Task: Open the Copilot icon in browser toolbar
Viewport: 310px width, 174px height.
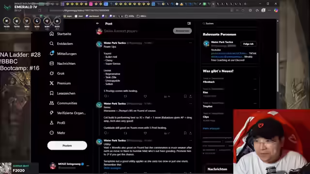Action: pyautogui.click(x=276, y=11)
